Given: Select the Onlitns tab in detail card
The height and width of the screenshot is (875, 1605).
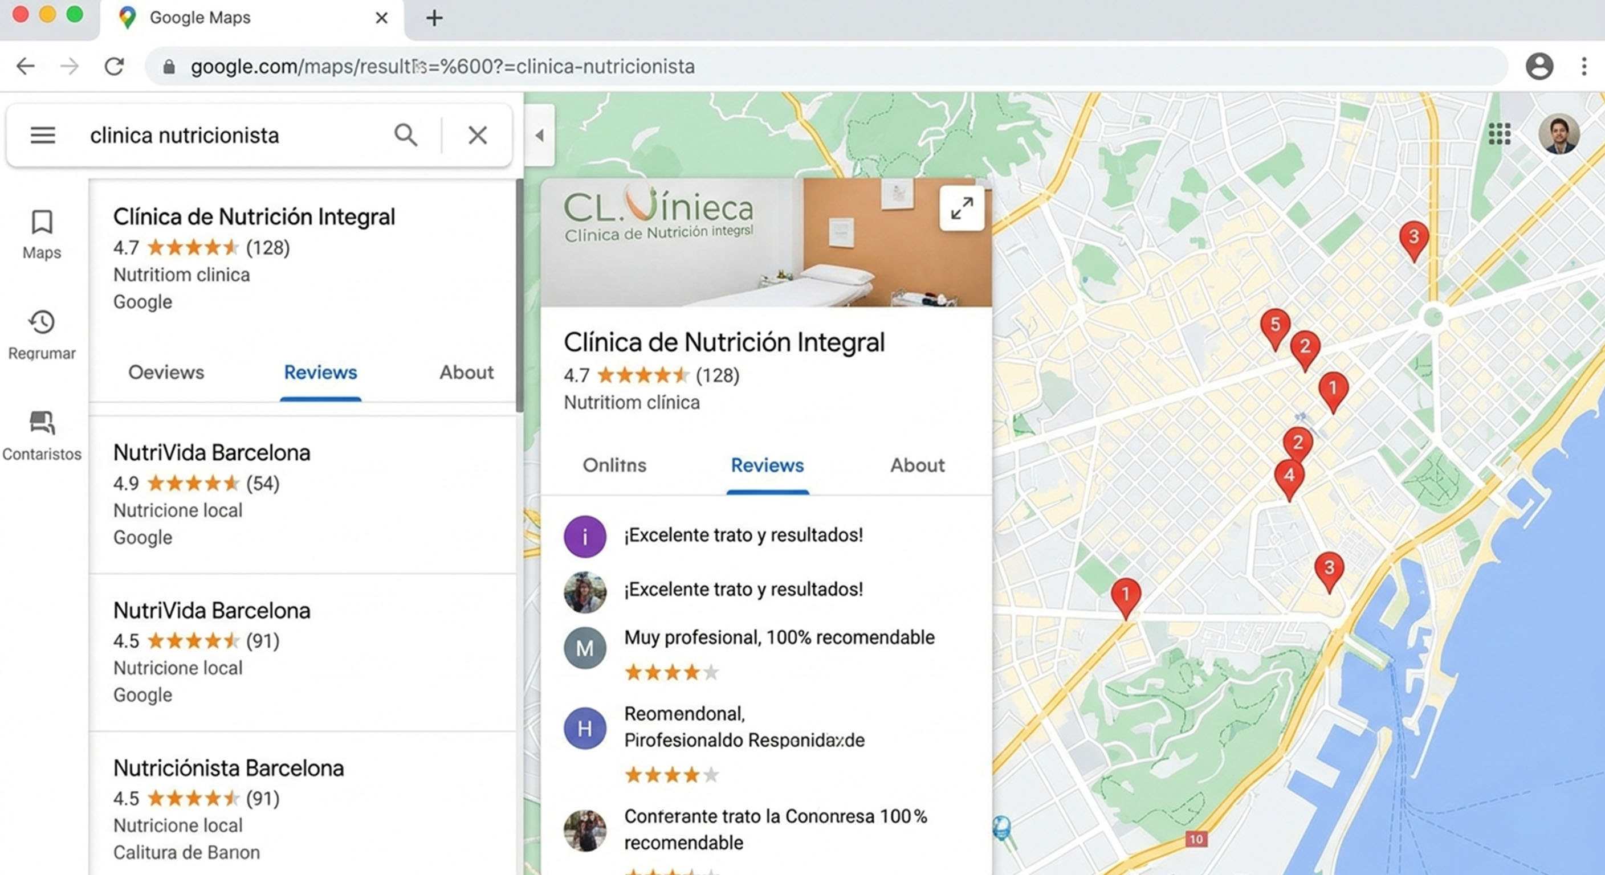Looking at the screenshot, I should point(614,465).
